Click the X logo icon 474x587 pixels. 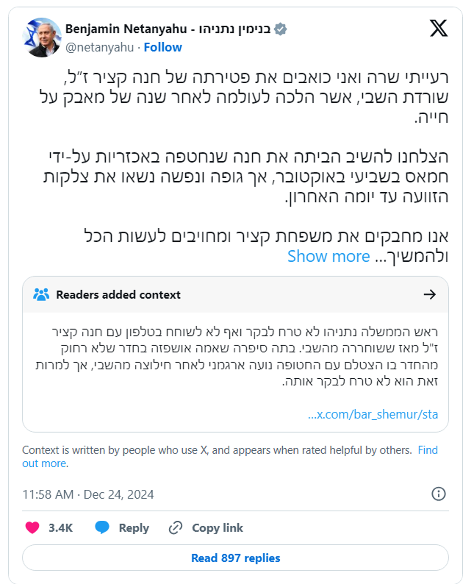coord(438,28)
